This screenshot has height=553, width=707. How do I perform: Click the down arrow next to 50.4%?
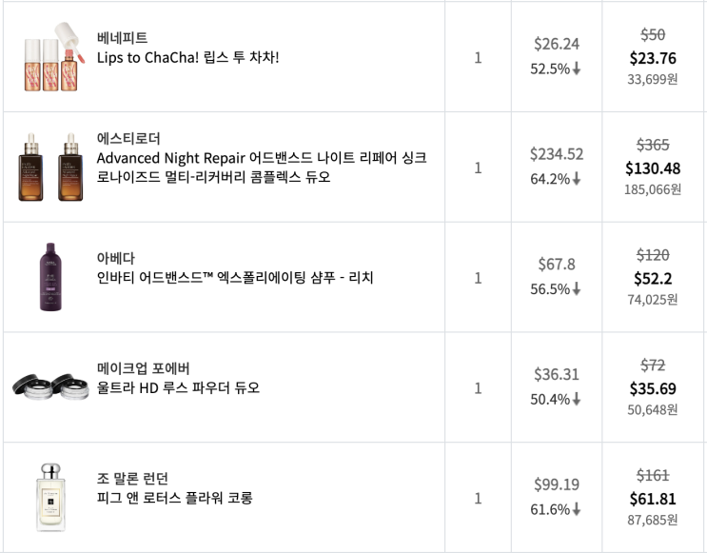(x=577, y=400)
